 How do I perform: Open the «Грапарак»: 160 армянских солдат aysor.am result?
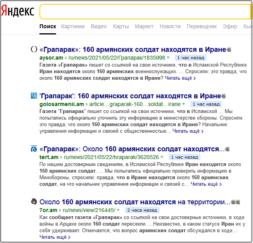point(133,50)
